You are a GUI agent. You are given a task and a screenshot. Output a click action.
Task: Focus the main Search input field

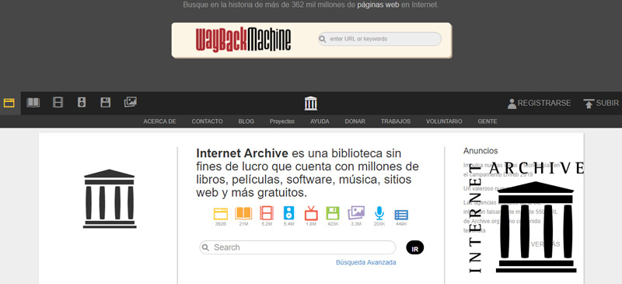(298, 247)
